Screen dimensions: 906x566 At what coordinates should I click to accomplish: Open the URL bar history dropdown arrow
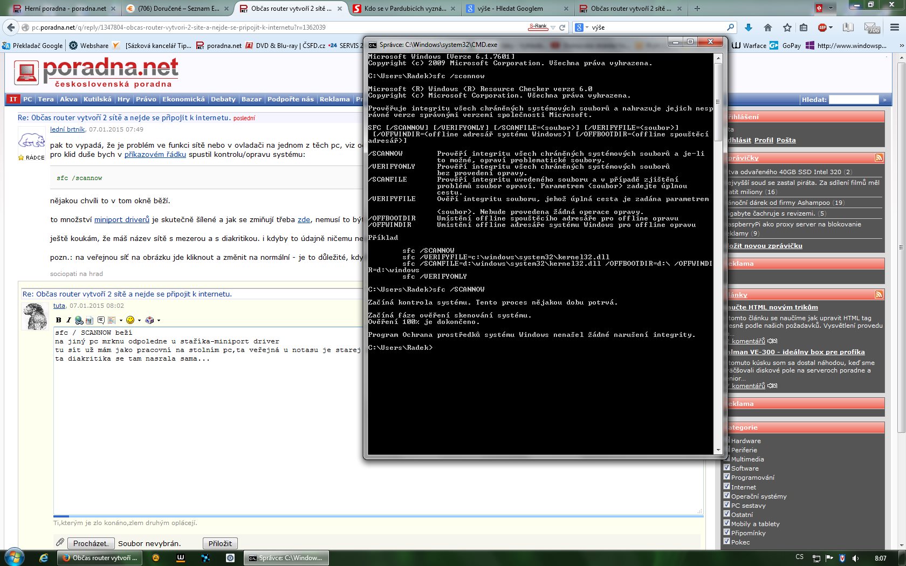pos(553,27)
